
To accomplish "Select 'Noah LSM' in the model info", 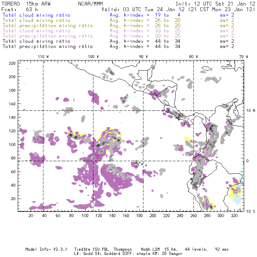I will [x=150, y=249].
